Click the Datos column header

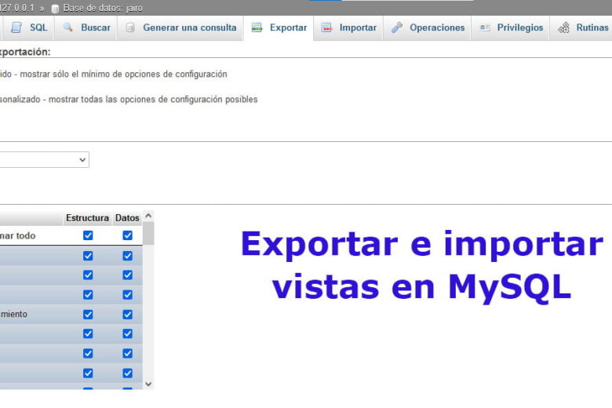[x=127, y=218]
